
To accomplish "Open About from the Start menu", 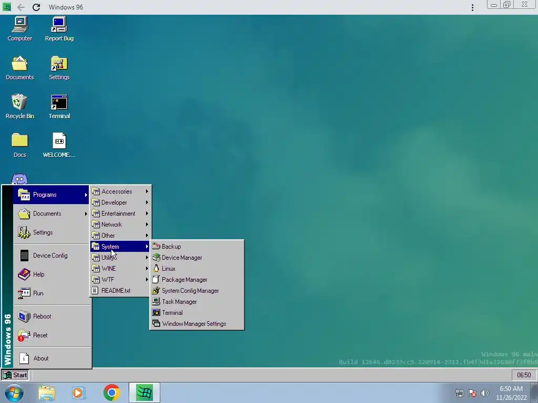I will pos(52,358).
